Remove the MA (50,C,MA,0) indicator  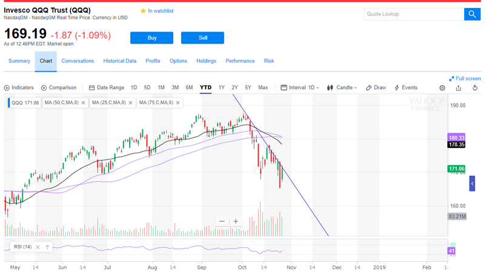click(83, 103)
